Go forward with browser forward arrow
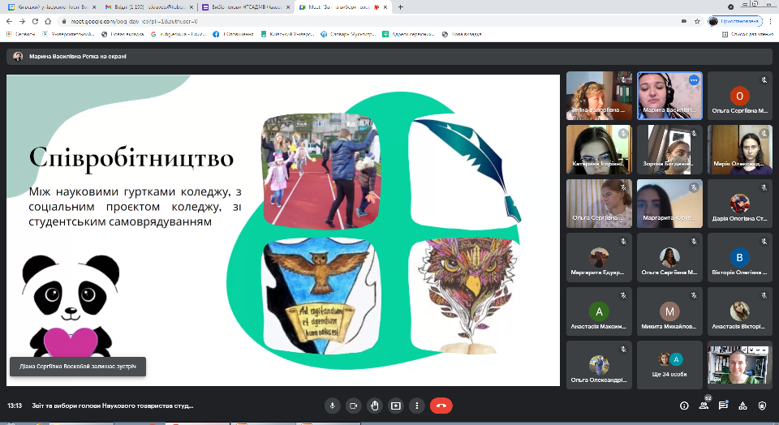This screenshot has height=425, width=779. tap(22, 21)
